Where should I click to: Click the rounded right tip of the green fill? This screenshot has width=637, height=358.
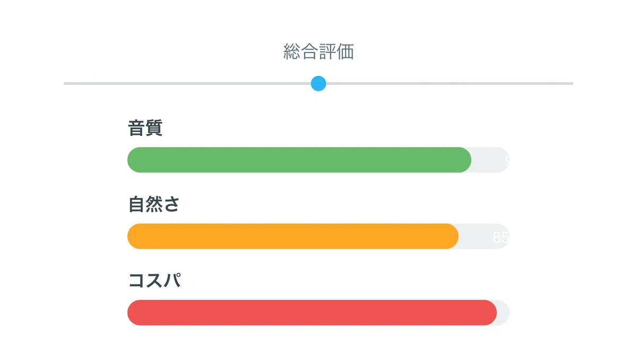pos(465,160)
